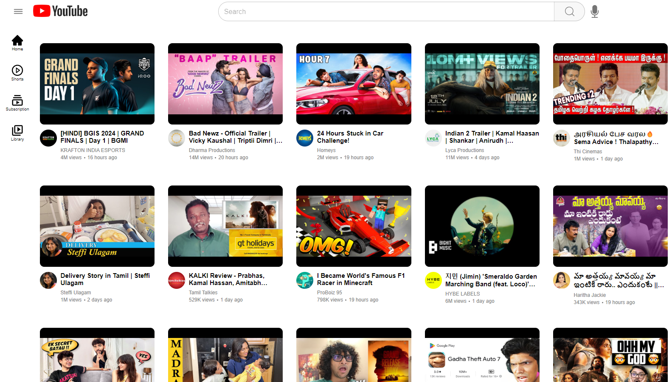Open Dharma Productions channel avatar

click(x=177, y=138)
